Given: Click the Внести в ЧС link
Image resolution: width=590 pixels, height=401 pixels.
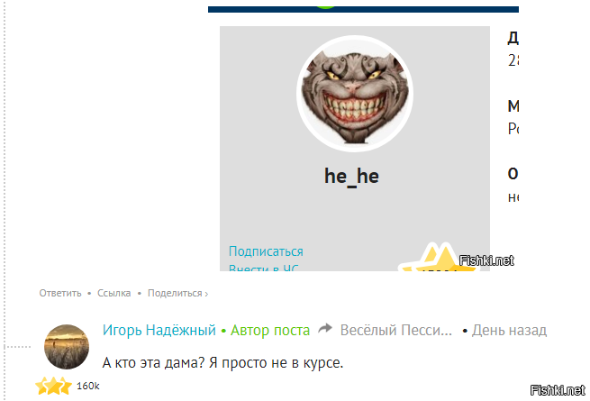Looking at the screenshot, I should tap(263, 268).
